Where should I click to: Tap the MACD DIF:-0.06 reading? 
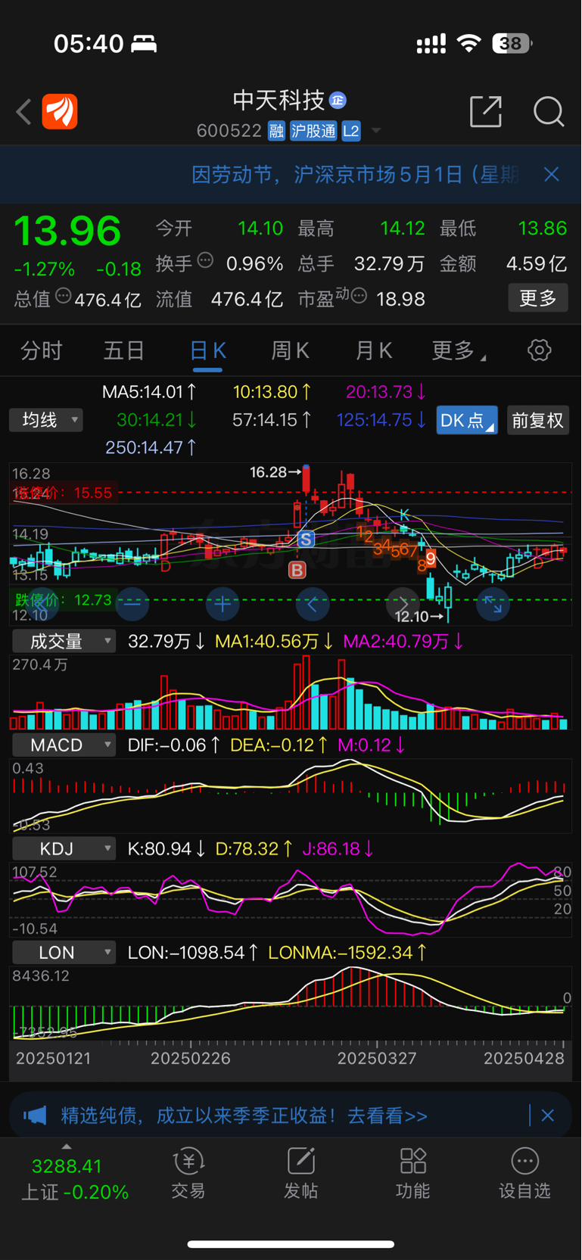[174, 745]
